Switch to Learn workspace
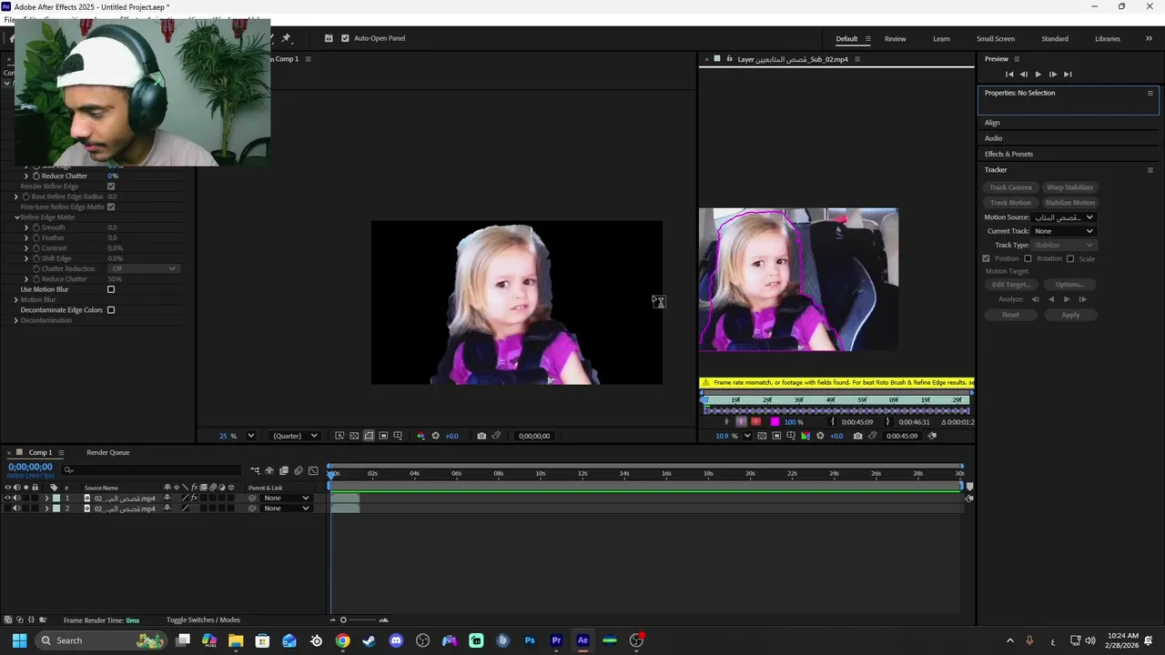 tap(941, 38)
